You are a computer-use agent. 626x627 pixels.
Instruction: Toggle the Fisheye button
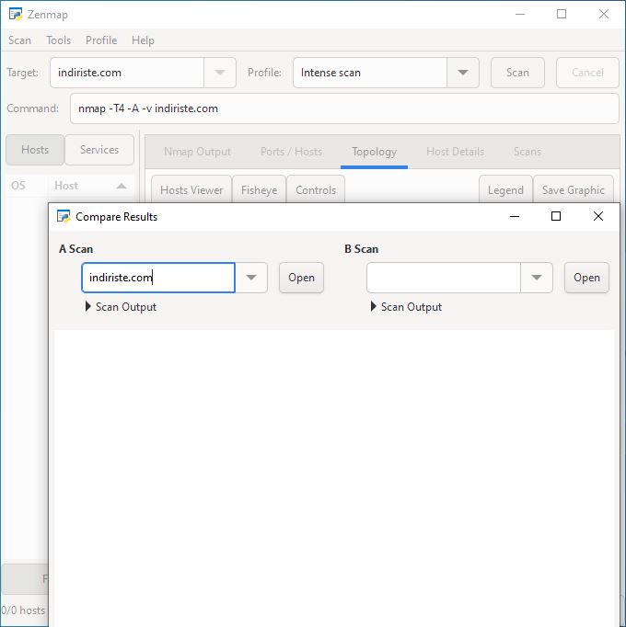[259, 190]
